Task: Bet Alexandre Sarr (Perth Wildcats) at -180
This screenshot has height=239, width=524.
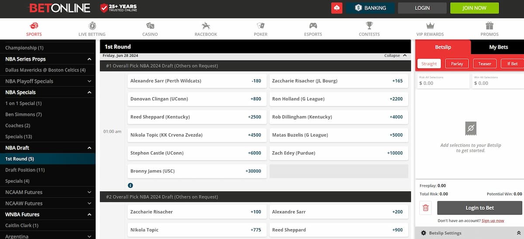Action: click(x=197, y=81)
